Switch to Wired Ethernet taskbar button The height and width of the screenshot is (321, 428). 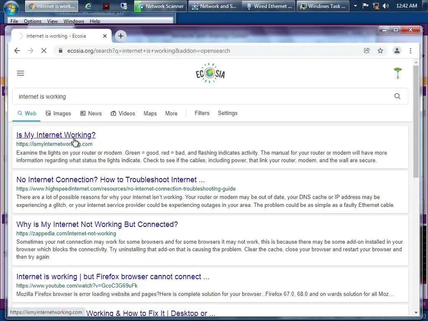pyautogui.click(x=269, y=6)
